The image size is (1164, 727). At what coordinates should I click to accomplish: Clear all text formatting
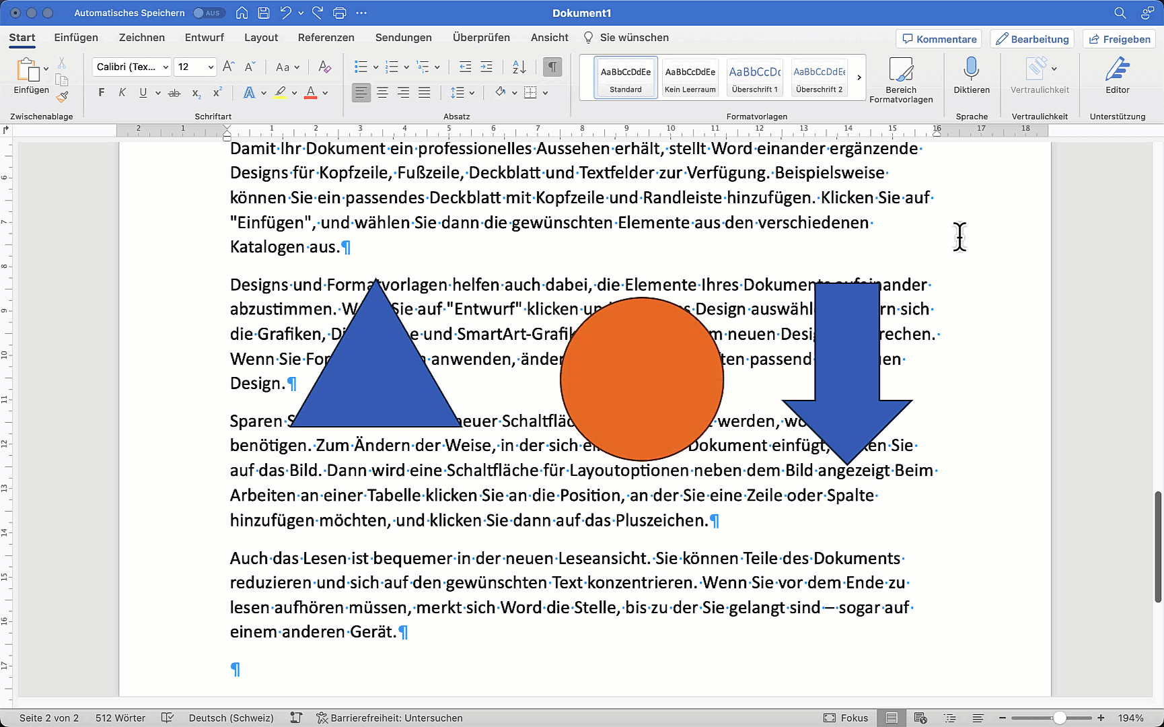324,67
